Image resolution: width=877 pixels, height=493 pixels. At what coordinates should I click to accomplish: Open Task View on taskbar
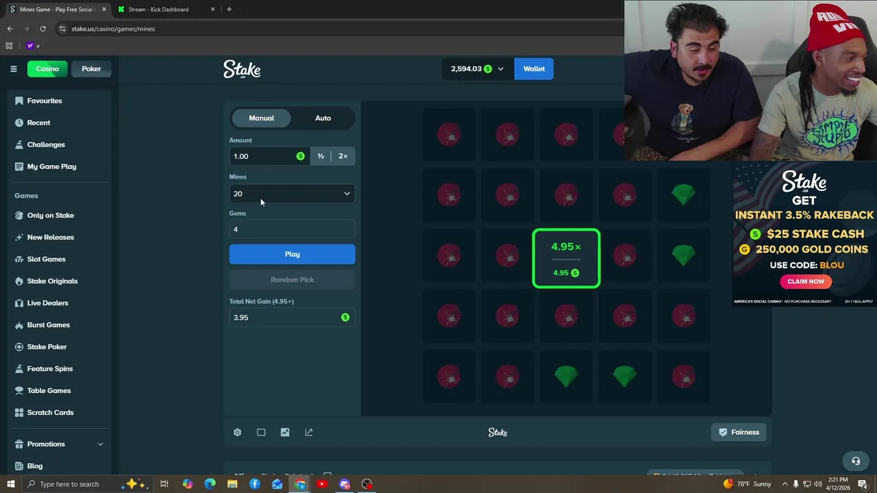[x=164, y=484]
